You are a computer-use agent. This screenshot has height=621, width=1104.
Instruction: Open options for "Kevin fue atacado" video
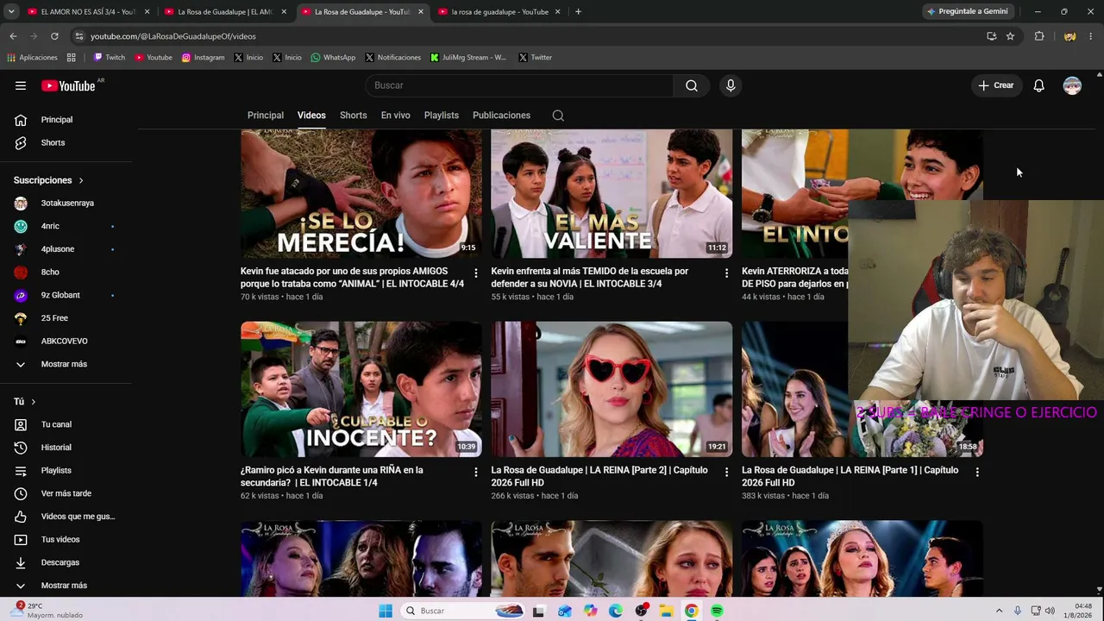pyautogui.click(x=475, y=273)
